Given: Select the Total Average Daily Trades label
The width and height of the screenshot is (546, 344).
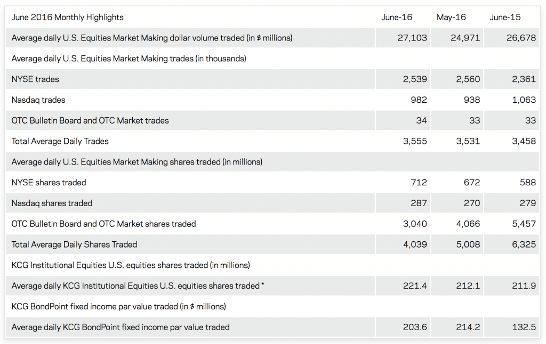Looking at the screenshot, I should 60,141.
